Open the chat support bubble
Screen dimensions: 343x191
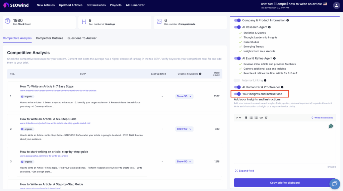pos(335,184)
